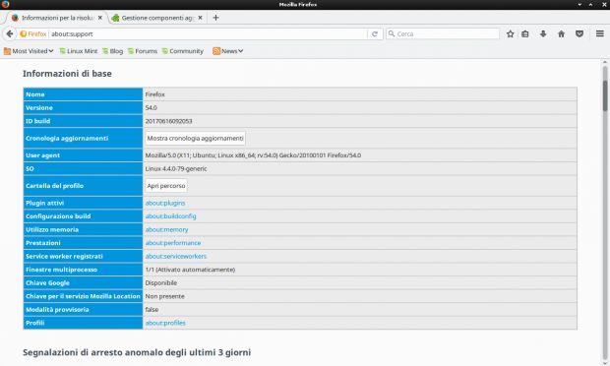
Task: Select the user agent string value
Action: 253,155
